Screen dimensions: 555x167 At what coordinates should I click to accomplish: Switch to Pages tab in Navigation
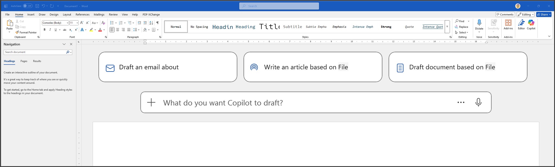[x=24, y=61]
